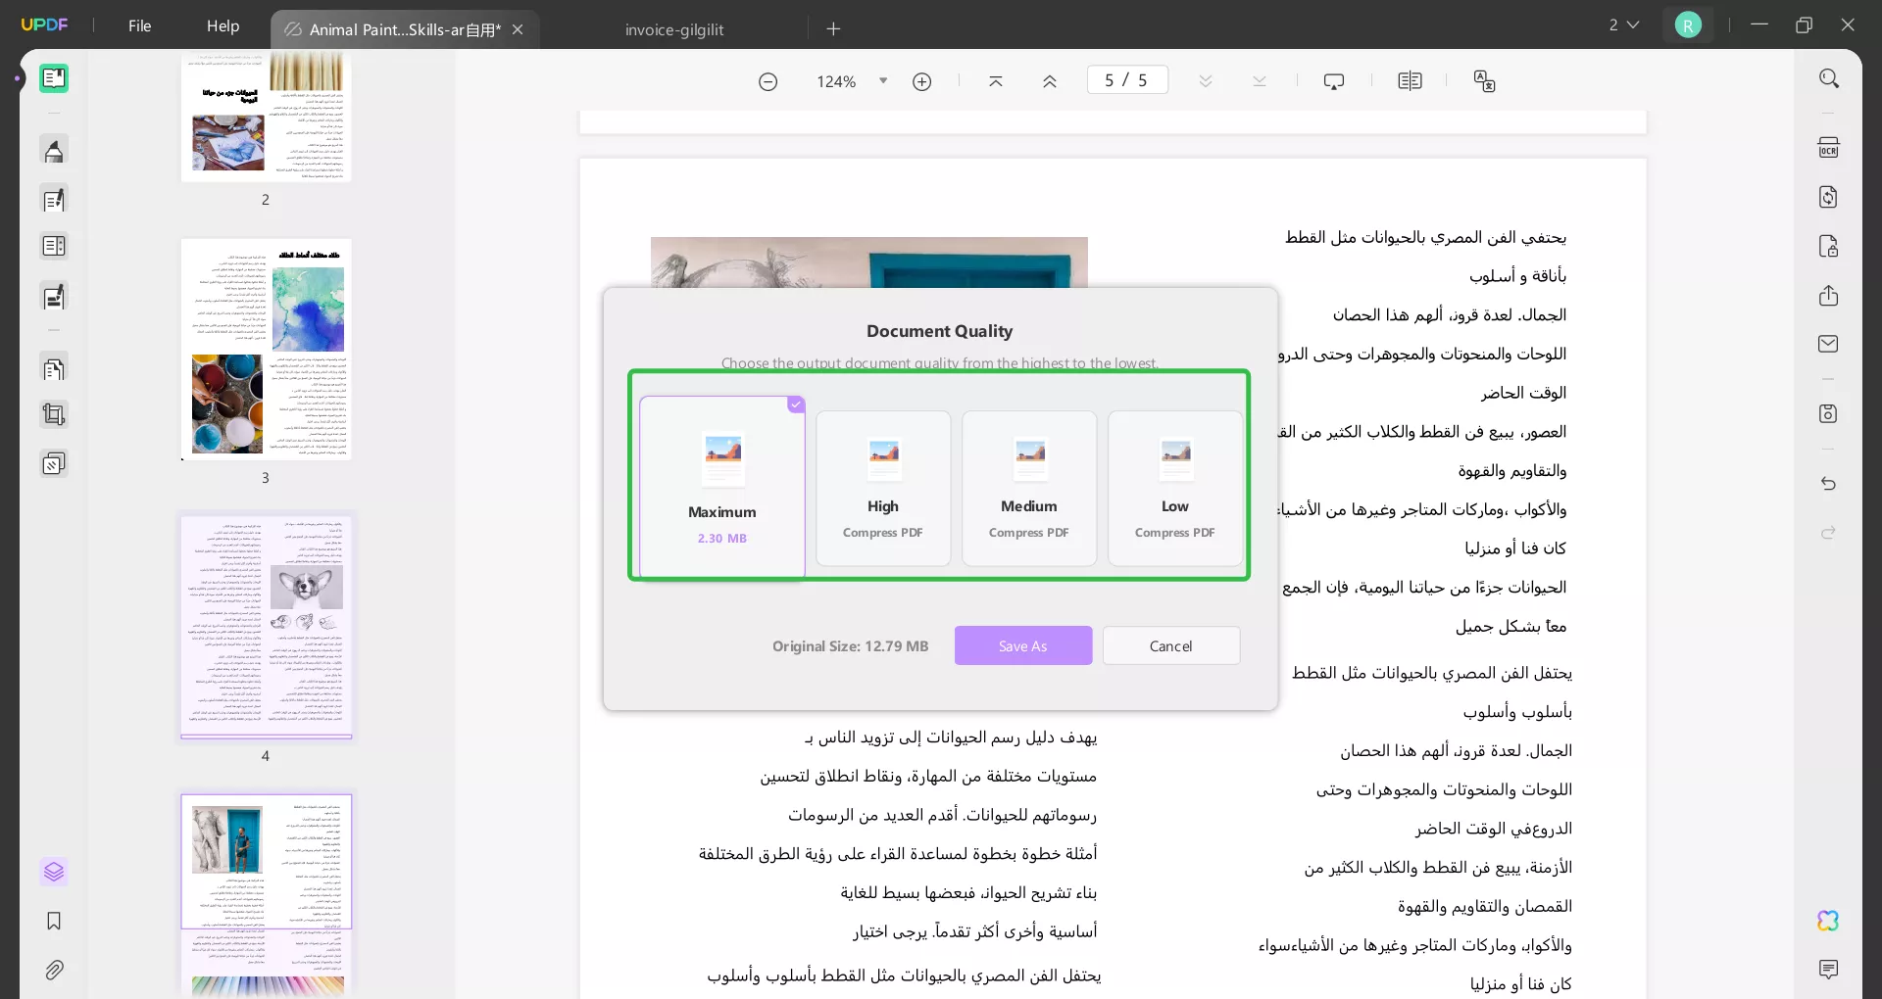Click the Save As button
Image resolution: width=1882 pixels, height=999 pixels.
click(x=1022, y=645)
